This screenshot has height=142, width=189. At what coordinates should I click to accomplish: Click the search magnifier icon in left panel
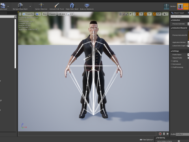pyautogui.click(x=15, y=17)
